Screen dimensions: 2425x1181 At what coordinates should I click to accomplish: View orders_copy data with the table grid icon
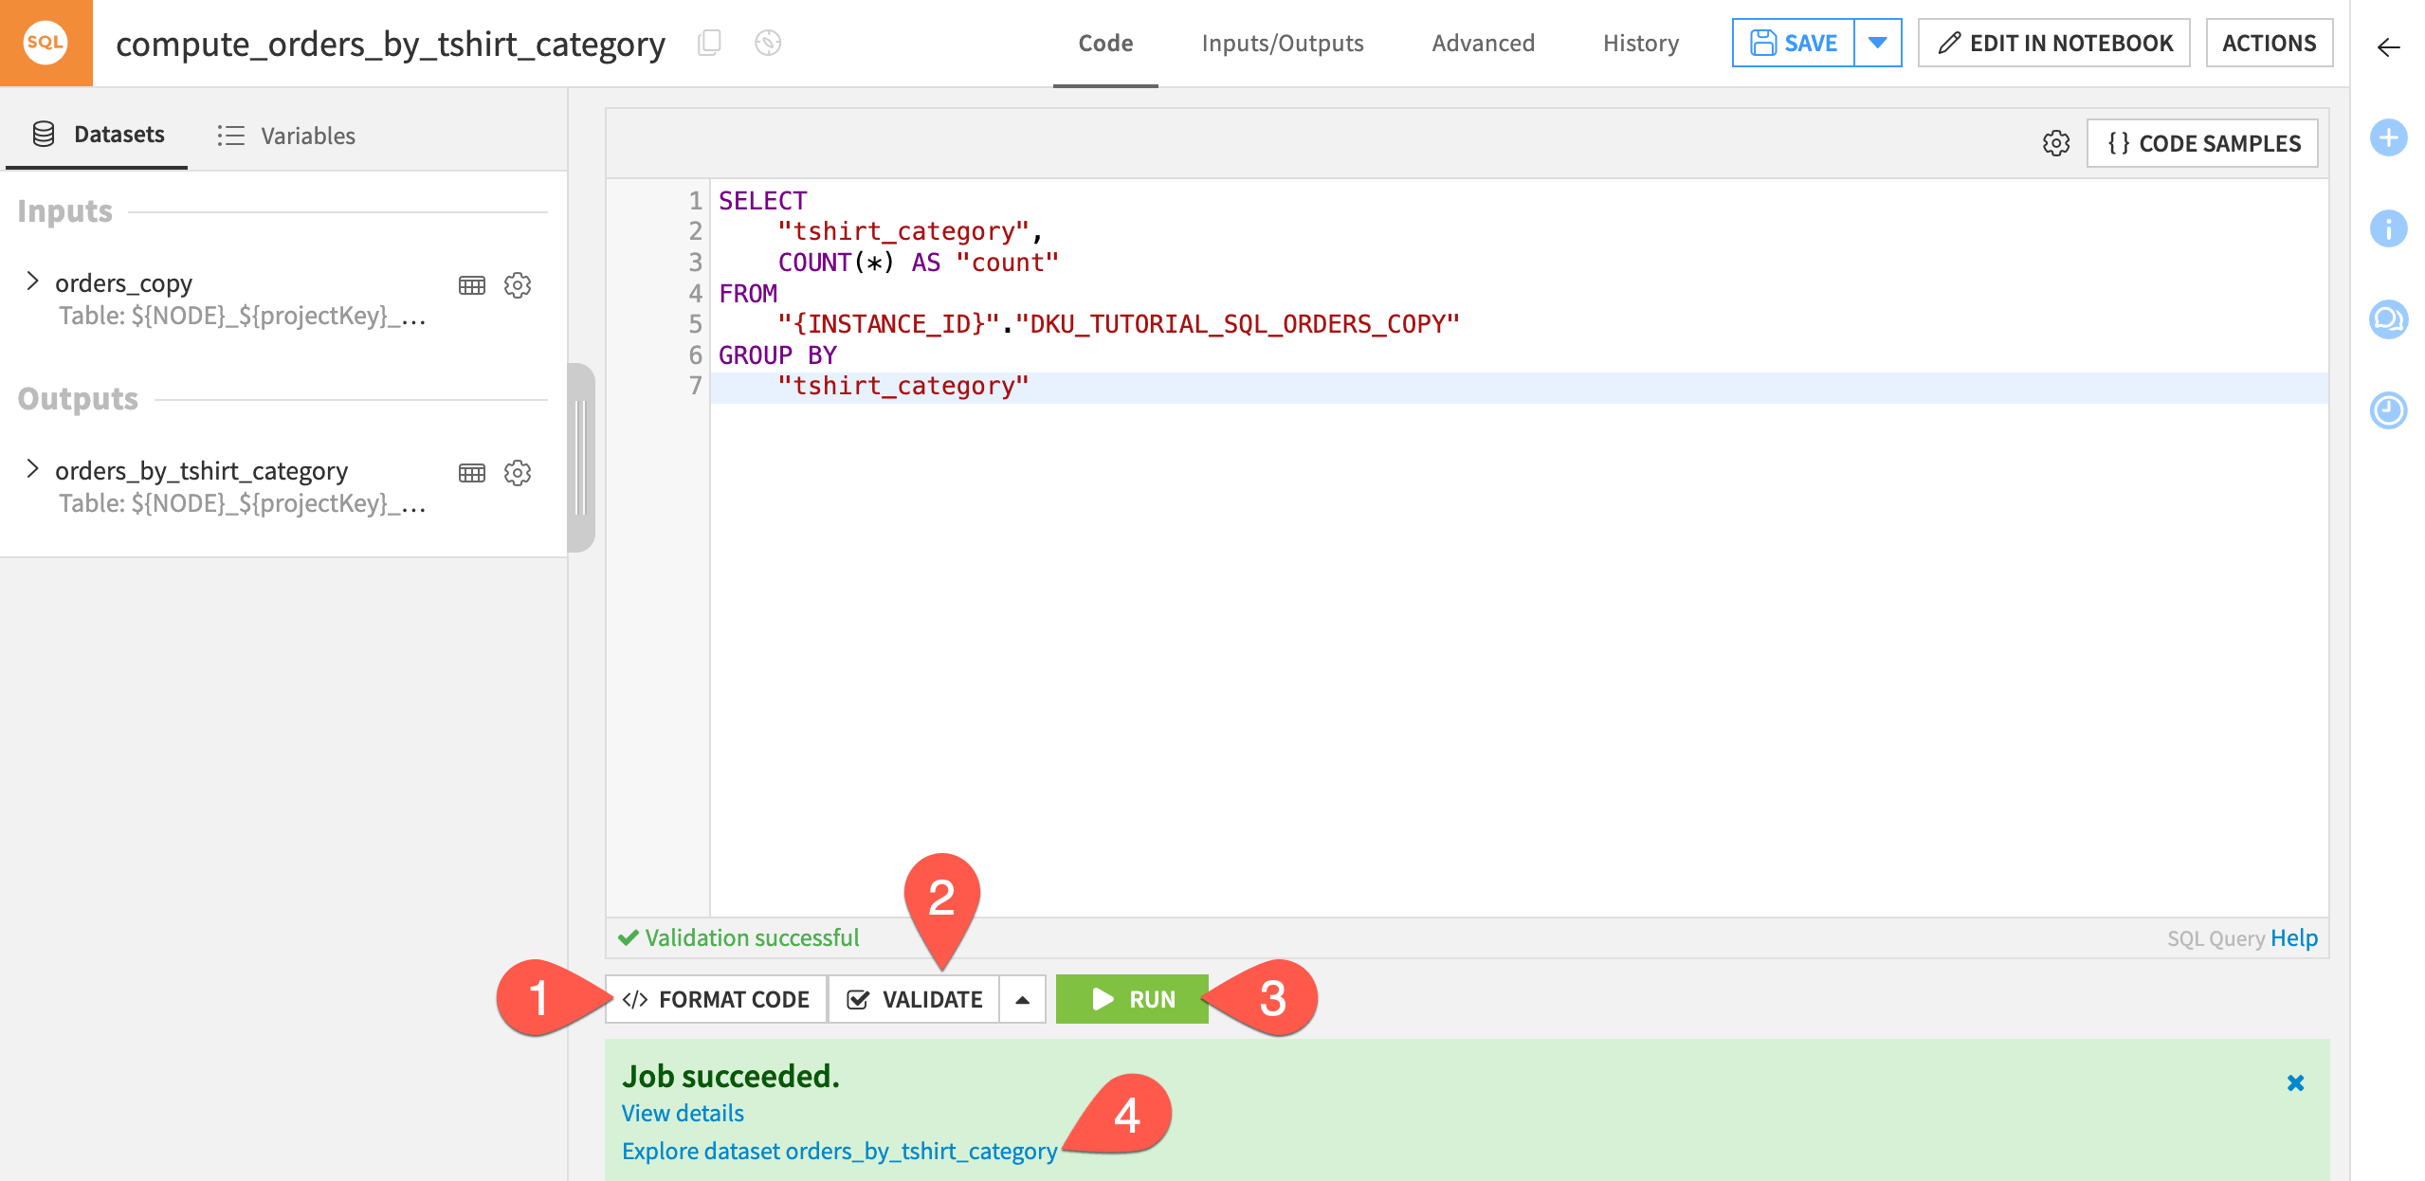pyautogui.click(x=471, y=285)
